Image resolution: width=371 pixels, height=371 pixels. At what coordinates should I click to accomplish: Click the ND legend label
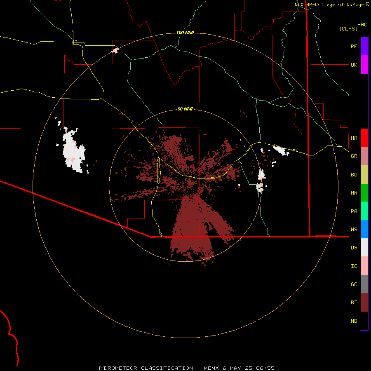tap(354, 321)
